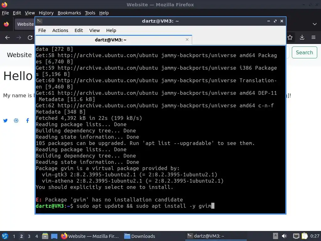
Task: Open Firefox Help menu
Action: [x=104, y=13]
